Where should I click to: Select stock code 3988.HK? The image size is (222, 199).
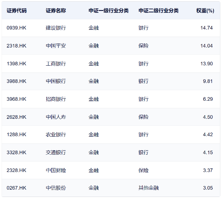(x=17, y=81)
